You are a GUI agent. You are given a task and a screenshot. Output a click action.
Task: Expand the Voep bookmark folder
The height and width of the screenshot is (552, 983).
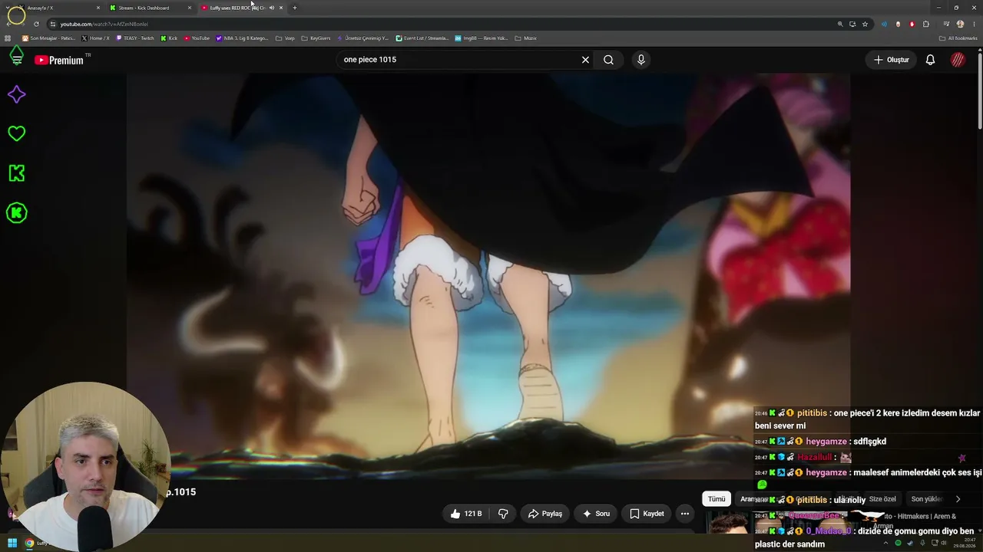pyautogui.click(x=285, y=38)
